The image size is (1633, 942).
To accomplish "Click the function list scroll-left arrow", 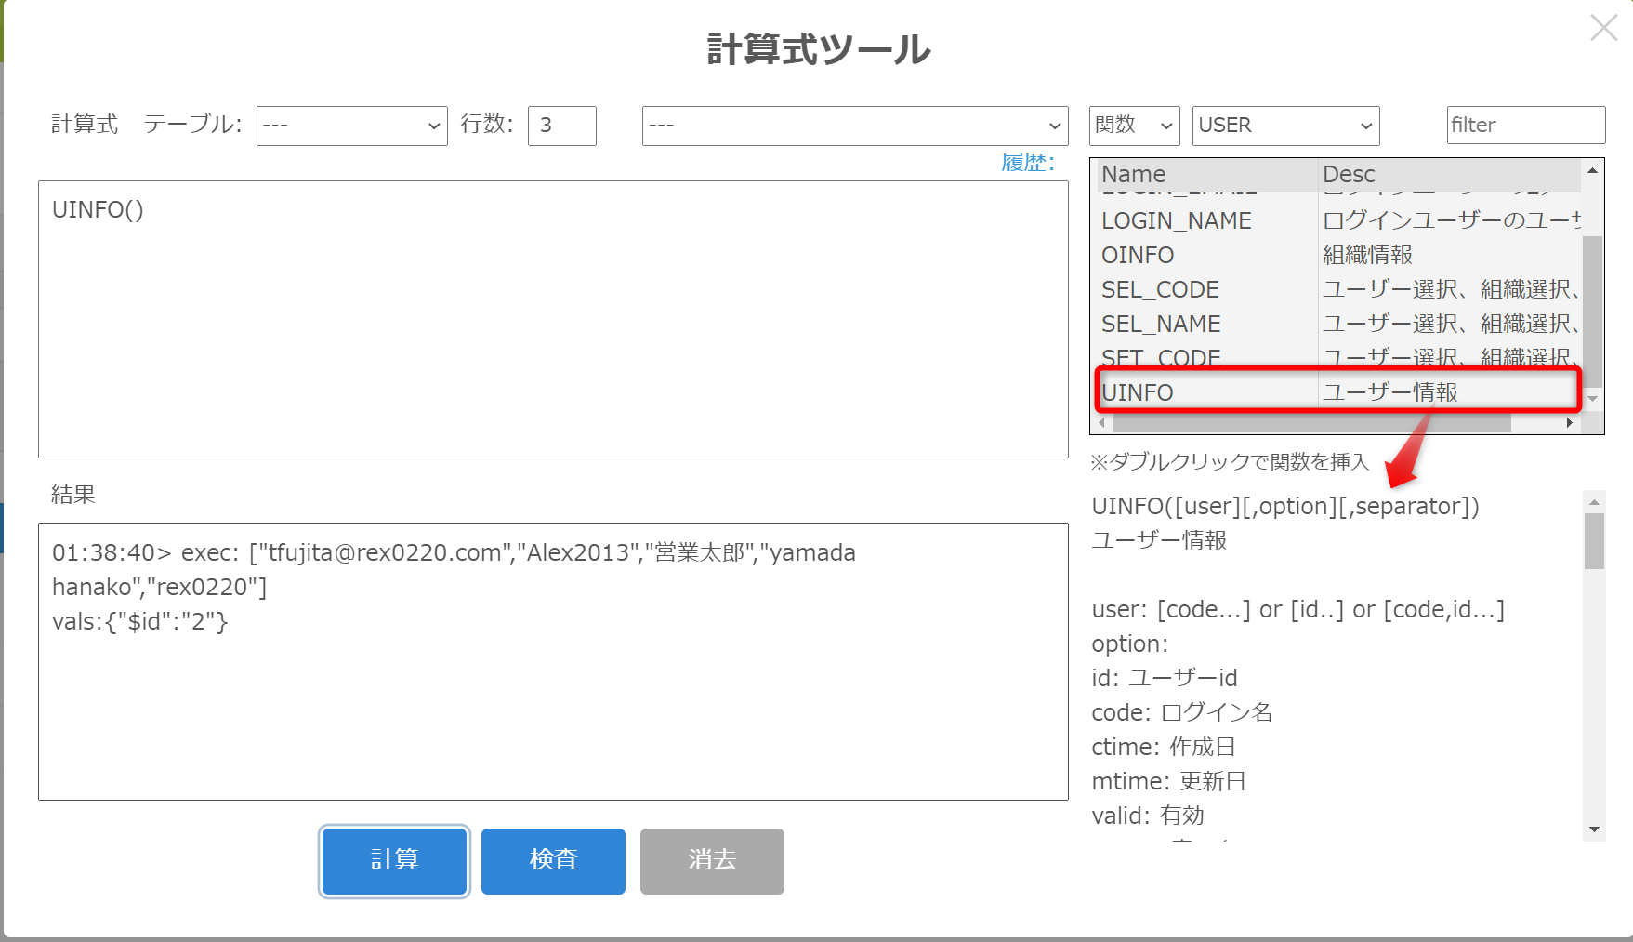I will pyautogui.click(x=1102, y=423).
